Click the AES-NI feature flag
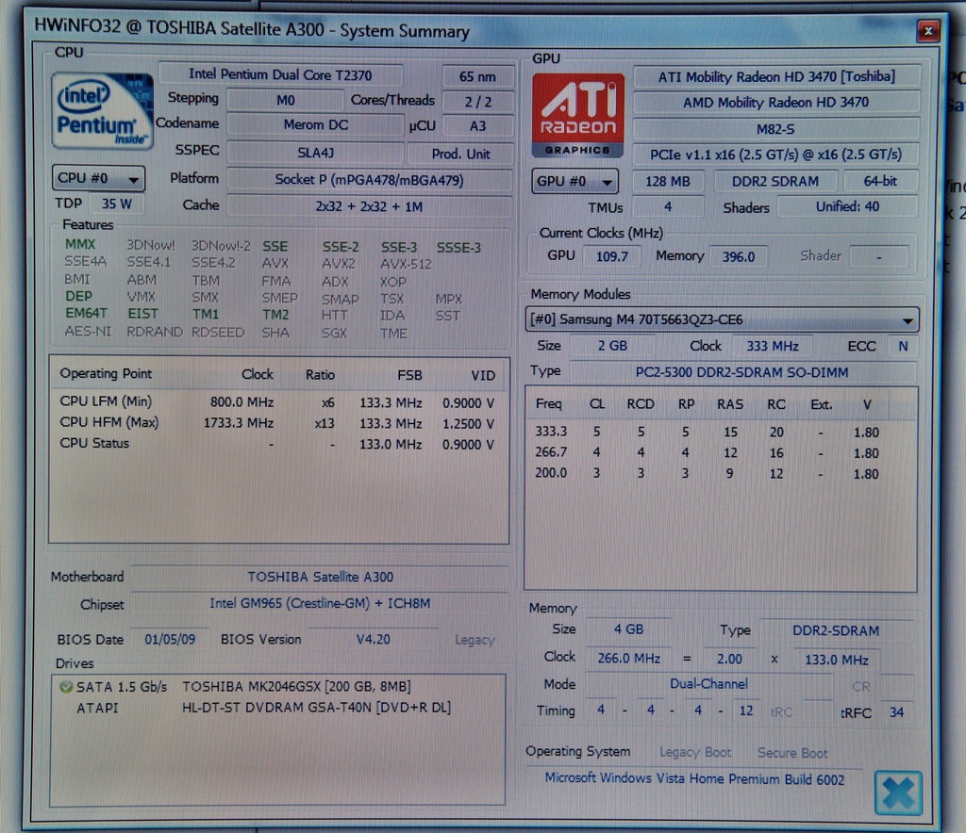 (88, 332)
